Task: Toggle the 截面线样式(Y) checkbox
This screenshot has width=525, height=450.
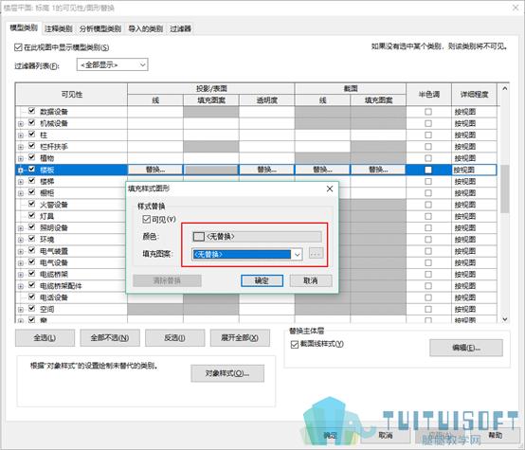Action: coord(295,345)
